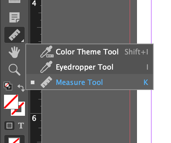The width and height of the screenshot is (171, 143).
Task: Click the Measure tool toolbar button
Action: tap(14, 35)
